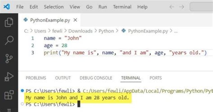The image size is (213, 112).
Task: Open the Search view in activity bar
Action: 9,40
